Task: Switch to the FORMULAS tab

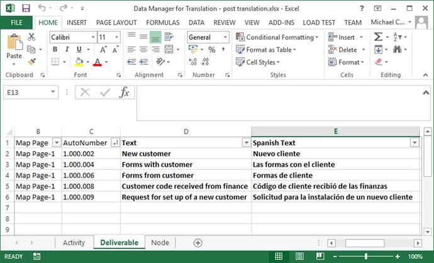Action: (x=163, y=23)
